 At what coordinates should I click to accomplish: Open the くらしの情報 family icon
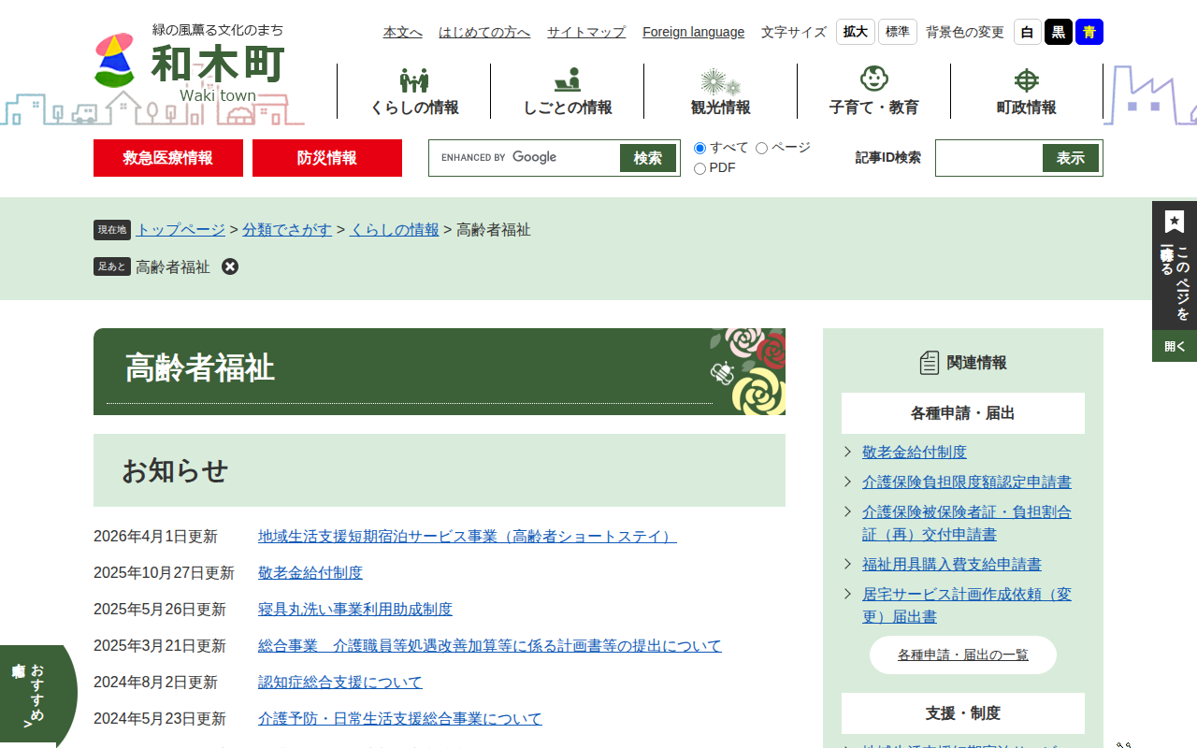pos(414,80)
